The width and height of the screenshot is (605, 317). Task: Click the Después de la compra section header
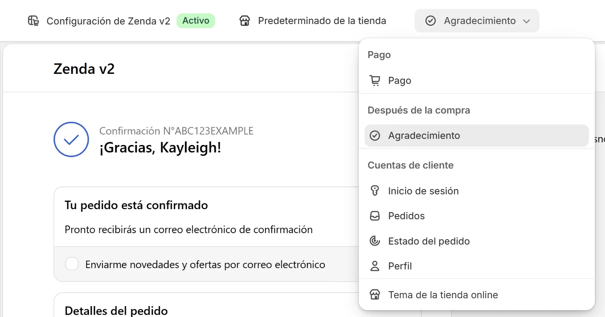419,110
